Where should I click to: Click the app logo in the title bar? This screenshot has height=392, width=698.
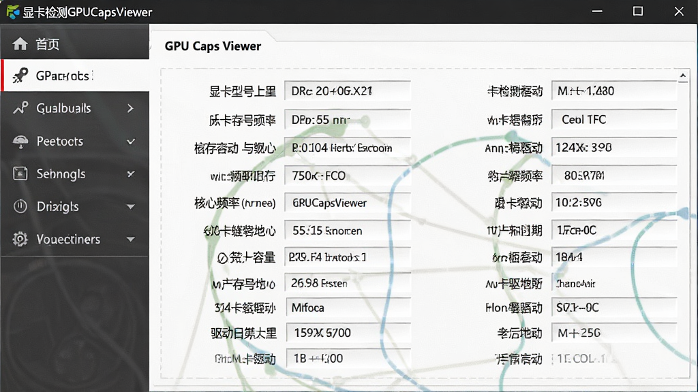coord(13,12)
